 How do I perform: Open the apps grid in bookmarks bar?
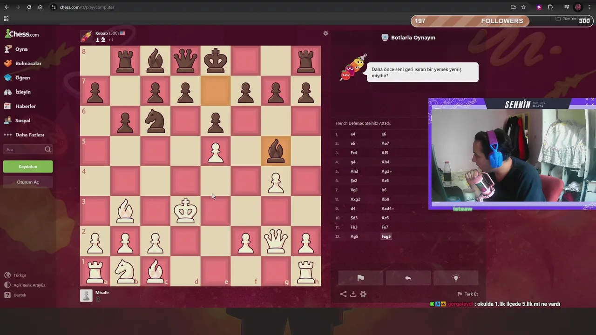pyautogui.click(x=6, y=19)
